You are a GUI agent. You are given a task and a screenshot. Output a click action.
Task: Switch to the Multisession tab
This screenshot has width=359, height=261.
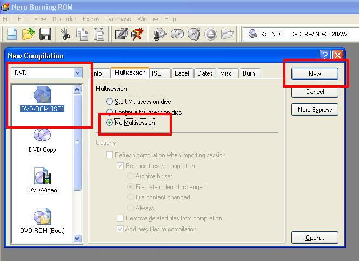click(130, 73)
